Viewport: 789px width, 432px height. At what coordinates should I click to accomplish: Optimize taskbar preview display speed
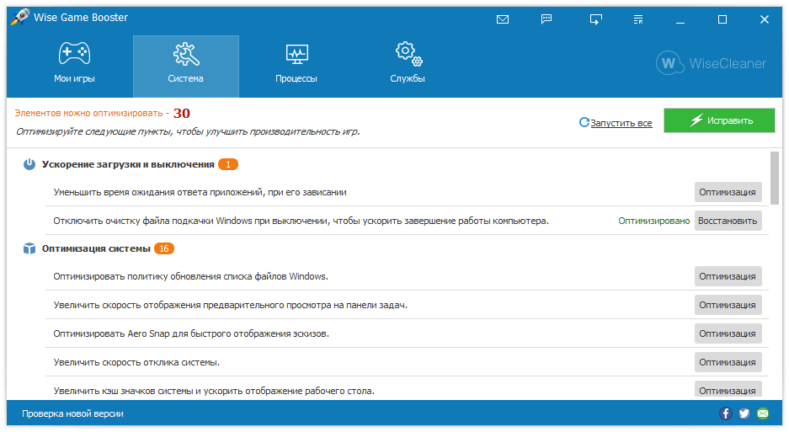point(728,305)
